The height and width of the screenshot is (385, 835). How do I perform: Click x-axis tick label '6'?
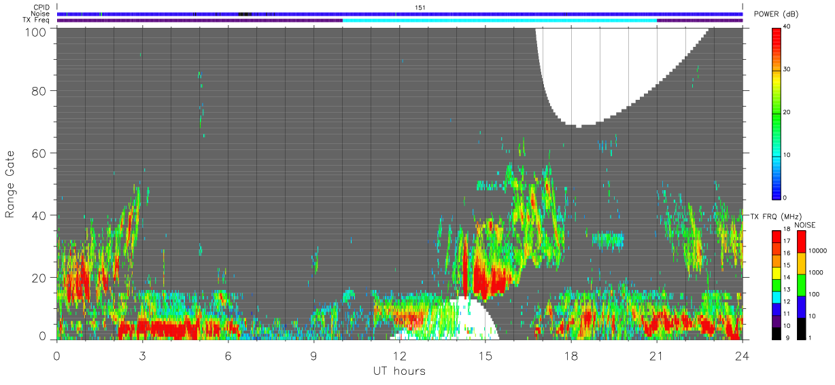(x=228, y=355)
